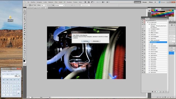Select the Horizontal Type tool
The image size is (176, 99).
[x=25, y=44]
